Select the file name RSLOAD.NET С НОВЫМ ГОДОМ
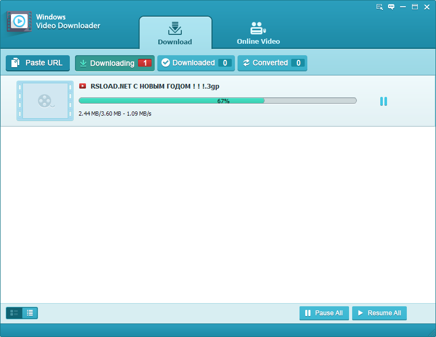This screenshot has height=337, width=436. pos(155,86)
